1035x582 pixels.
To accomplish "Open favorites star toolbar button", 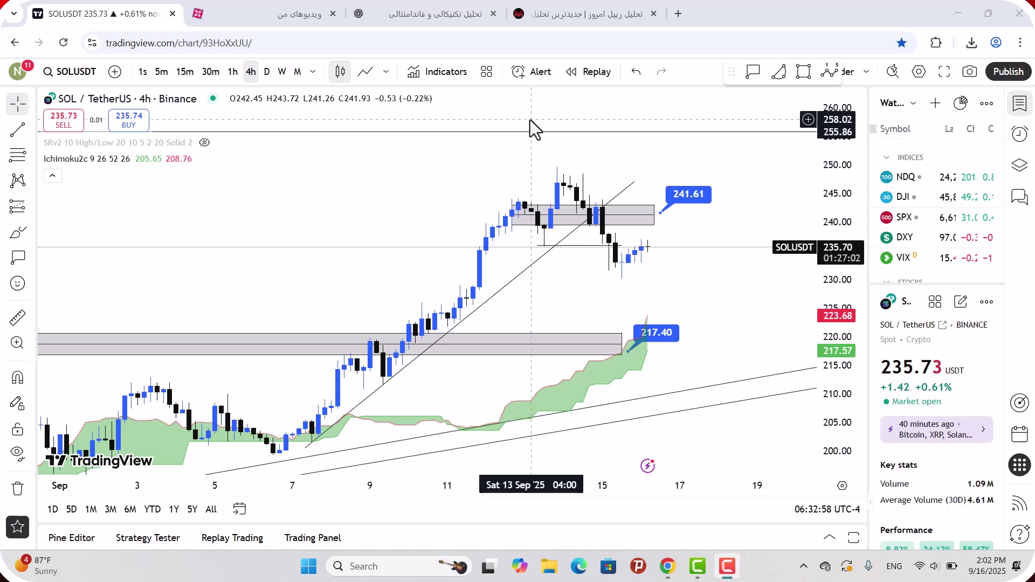I will (18, 527).
